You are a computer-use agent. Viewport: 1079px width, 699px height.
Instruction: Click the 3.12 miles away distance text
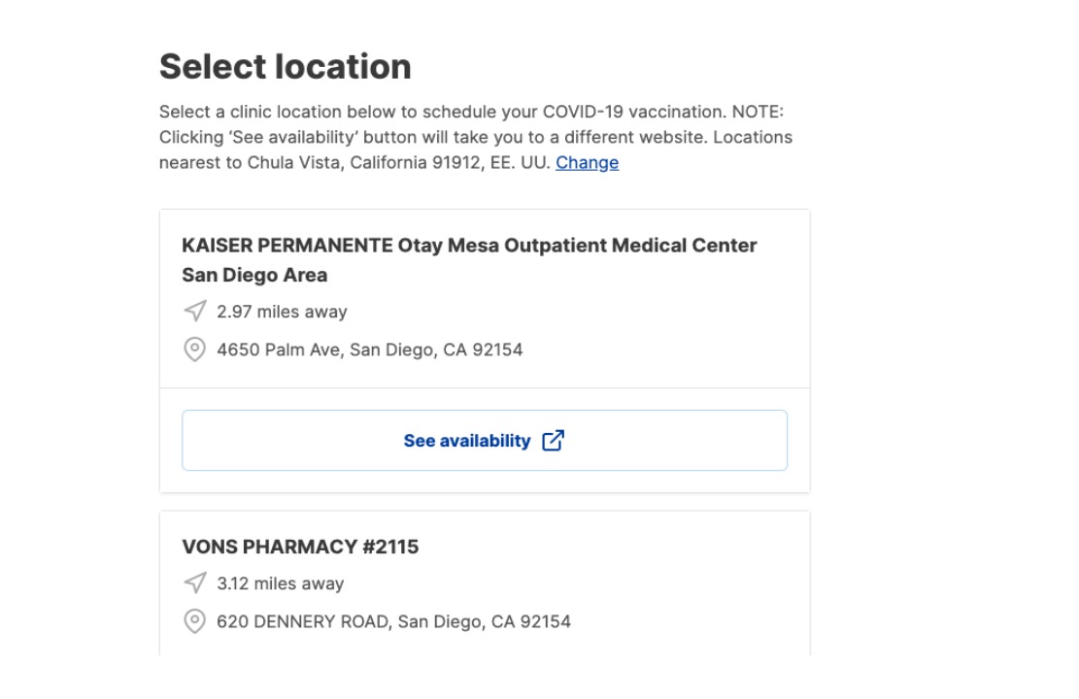280,583
